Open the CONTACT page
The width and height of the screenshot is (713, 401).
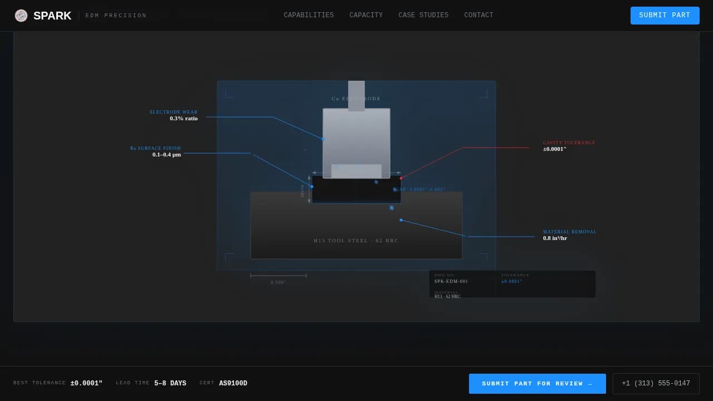coord(478,15)
